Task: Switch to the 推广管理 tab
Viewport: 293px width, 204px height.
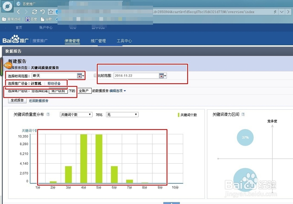Action: pyautogui.click(x=98, y=41)
